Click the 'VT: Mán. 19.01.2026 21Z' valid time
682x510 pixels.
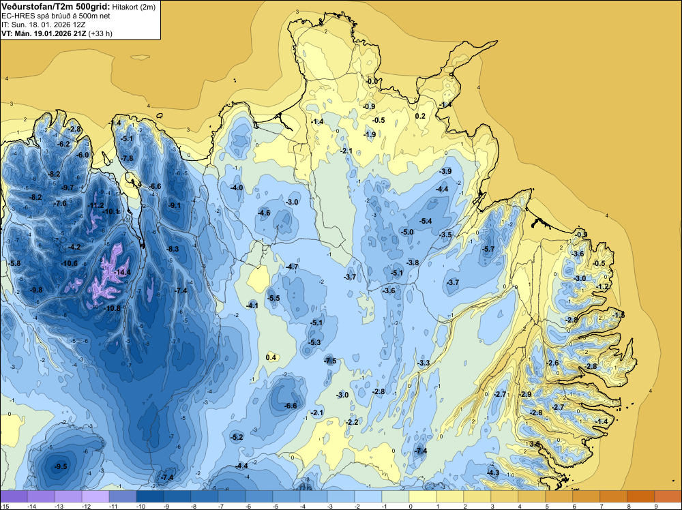pyautogui.click(x=44, y=33)
